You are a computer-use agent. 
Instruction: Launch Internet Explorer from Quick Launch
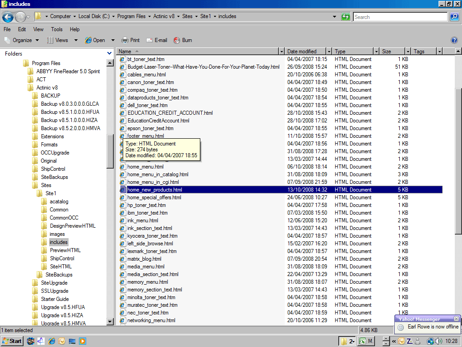[52, 341]
